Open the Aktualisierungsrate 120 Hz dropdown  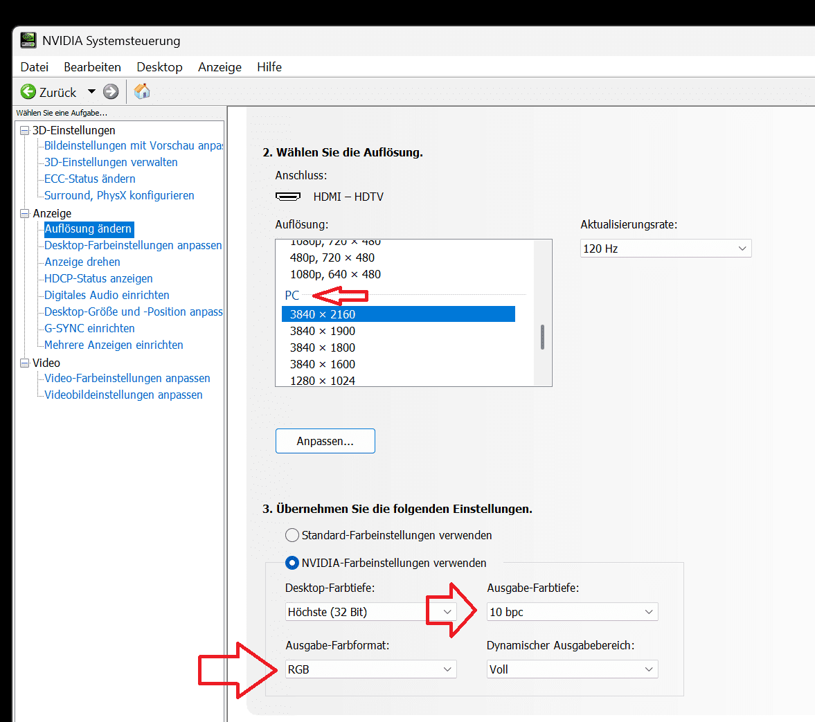click(x=666, y=249)
